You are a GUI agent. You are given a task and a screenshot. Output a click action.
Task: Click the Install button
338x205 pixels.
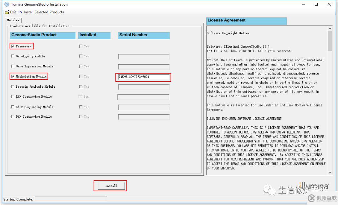pos(111,186)
